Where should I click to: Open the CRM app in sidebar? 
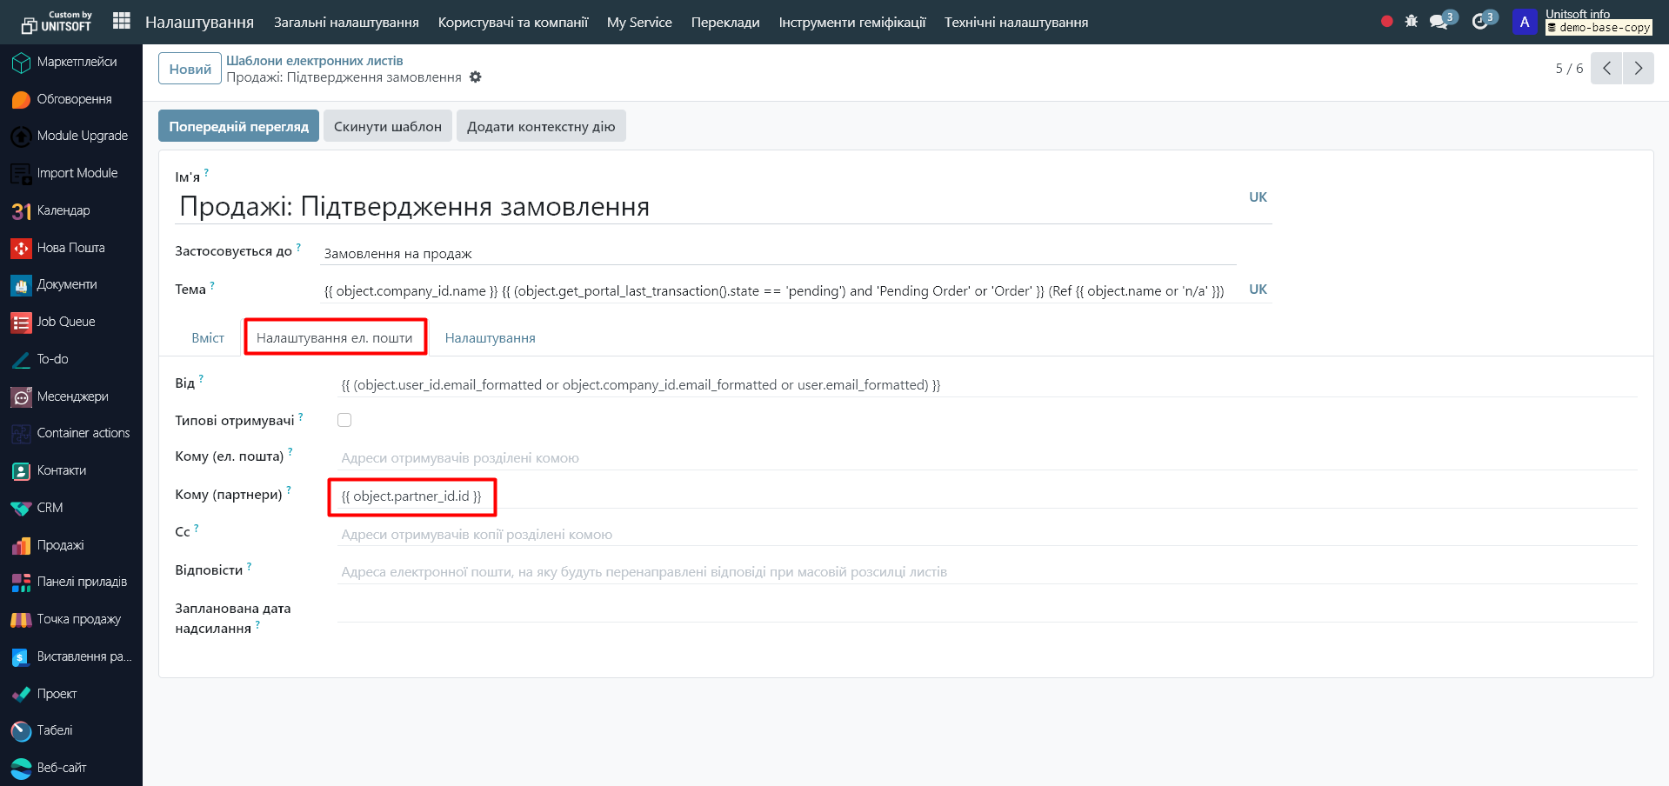coord(50,508)
